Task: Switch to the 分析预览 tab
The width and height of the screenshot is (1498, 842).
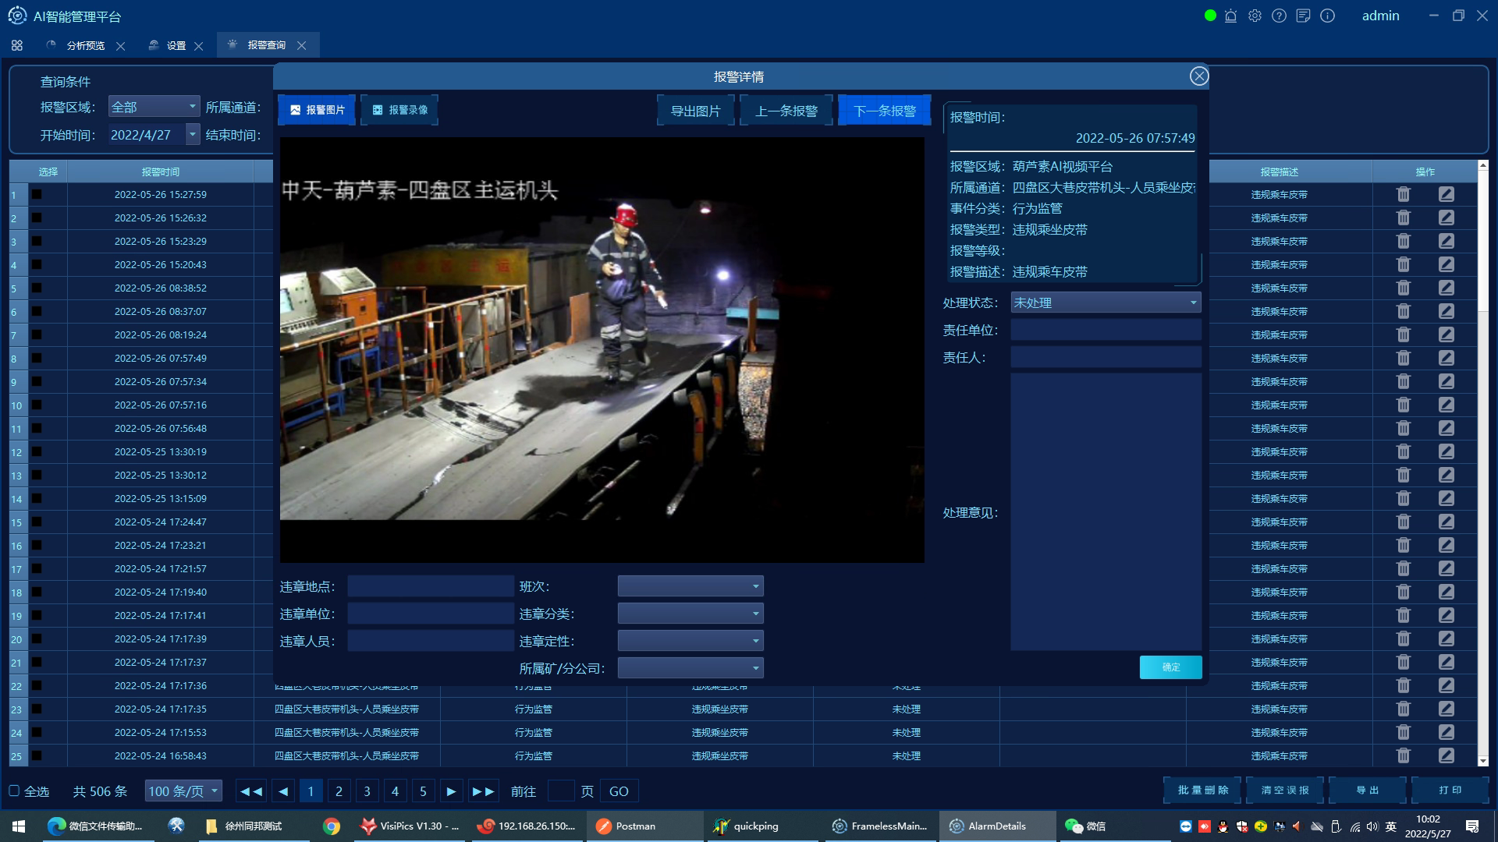Action: click(x=85, y=45)
